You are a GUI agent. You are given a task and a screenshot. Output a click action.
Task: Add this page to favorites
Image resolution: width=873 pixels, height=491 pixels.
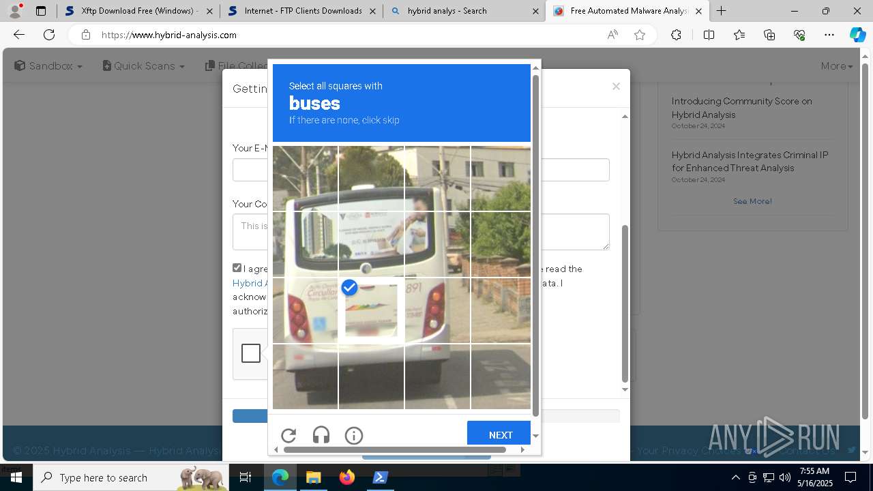[640, 35]
